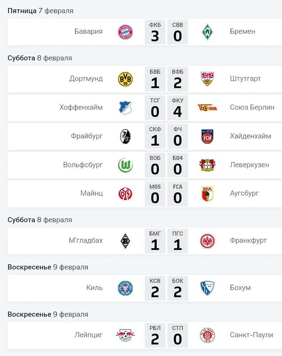
Task: Click the Bayer Leverkusen club emblem
Action: [x=207, y=165]
